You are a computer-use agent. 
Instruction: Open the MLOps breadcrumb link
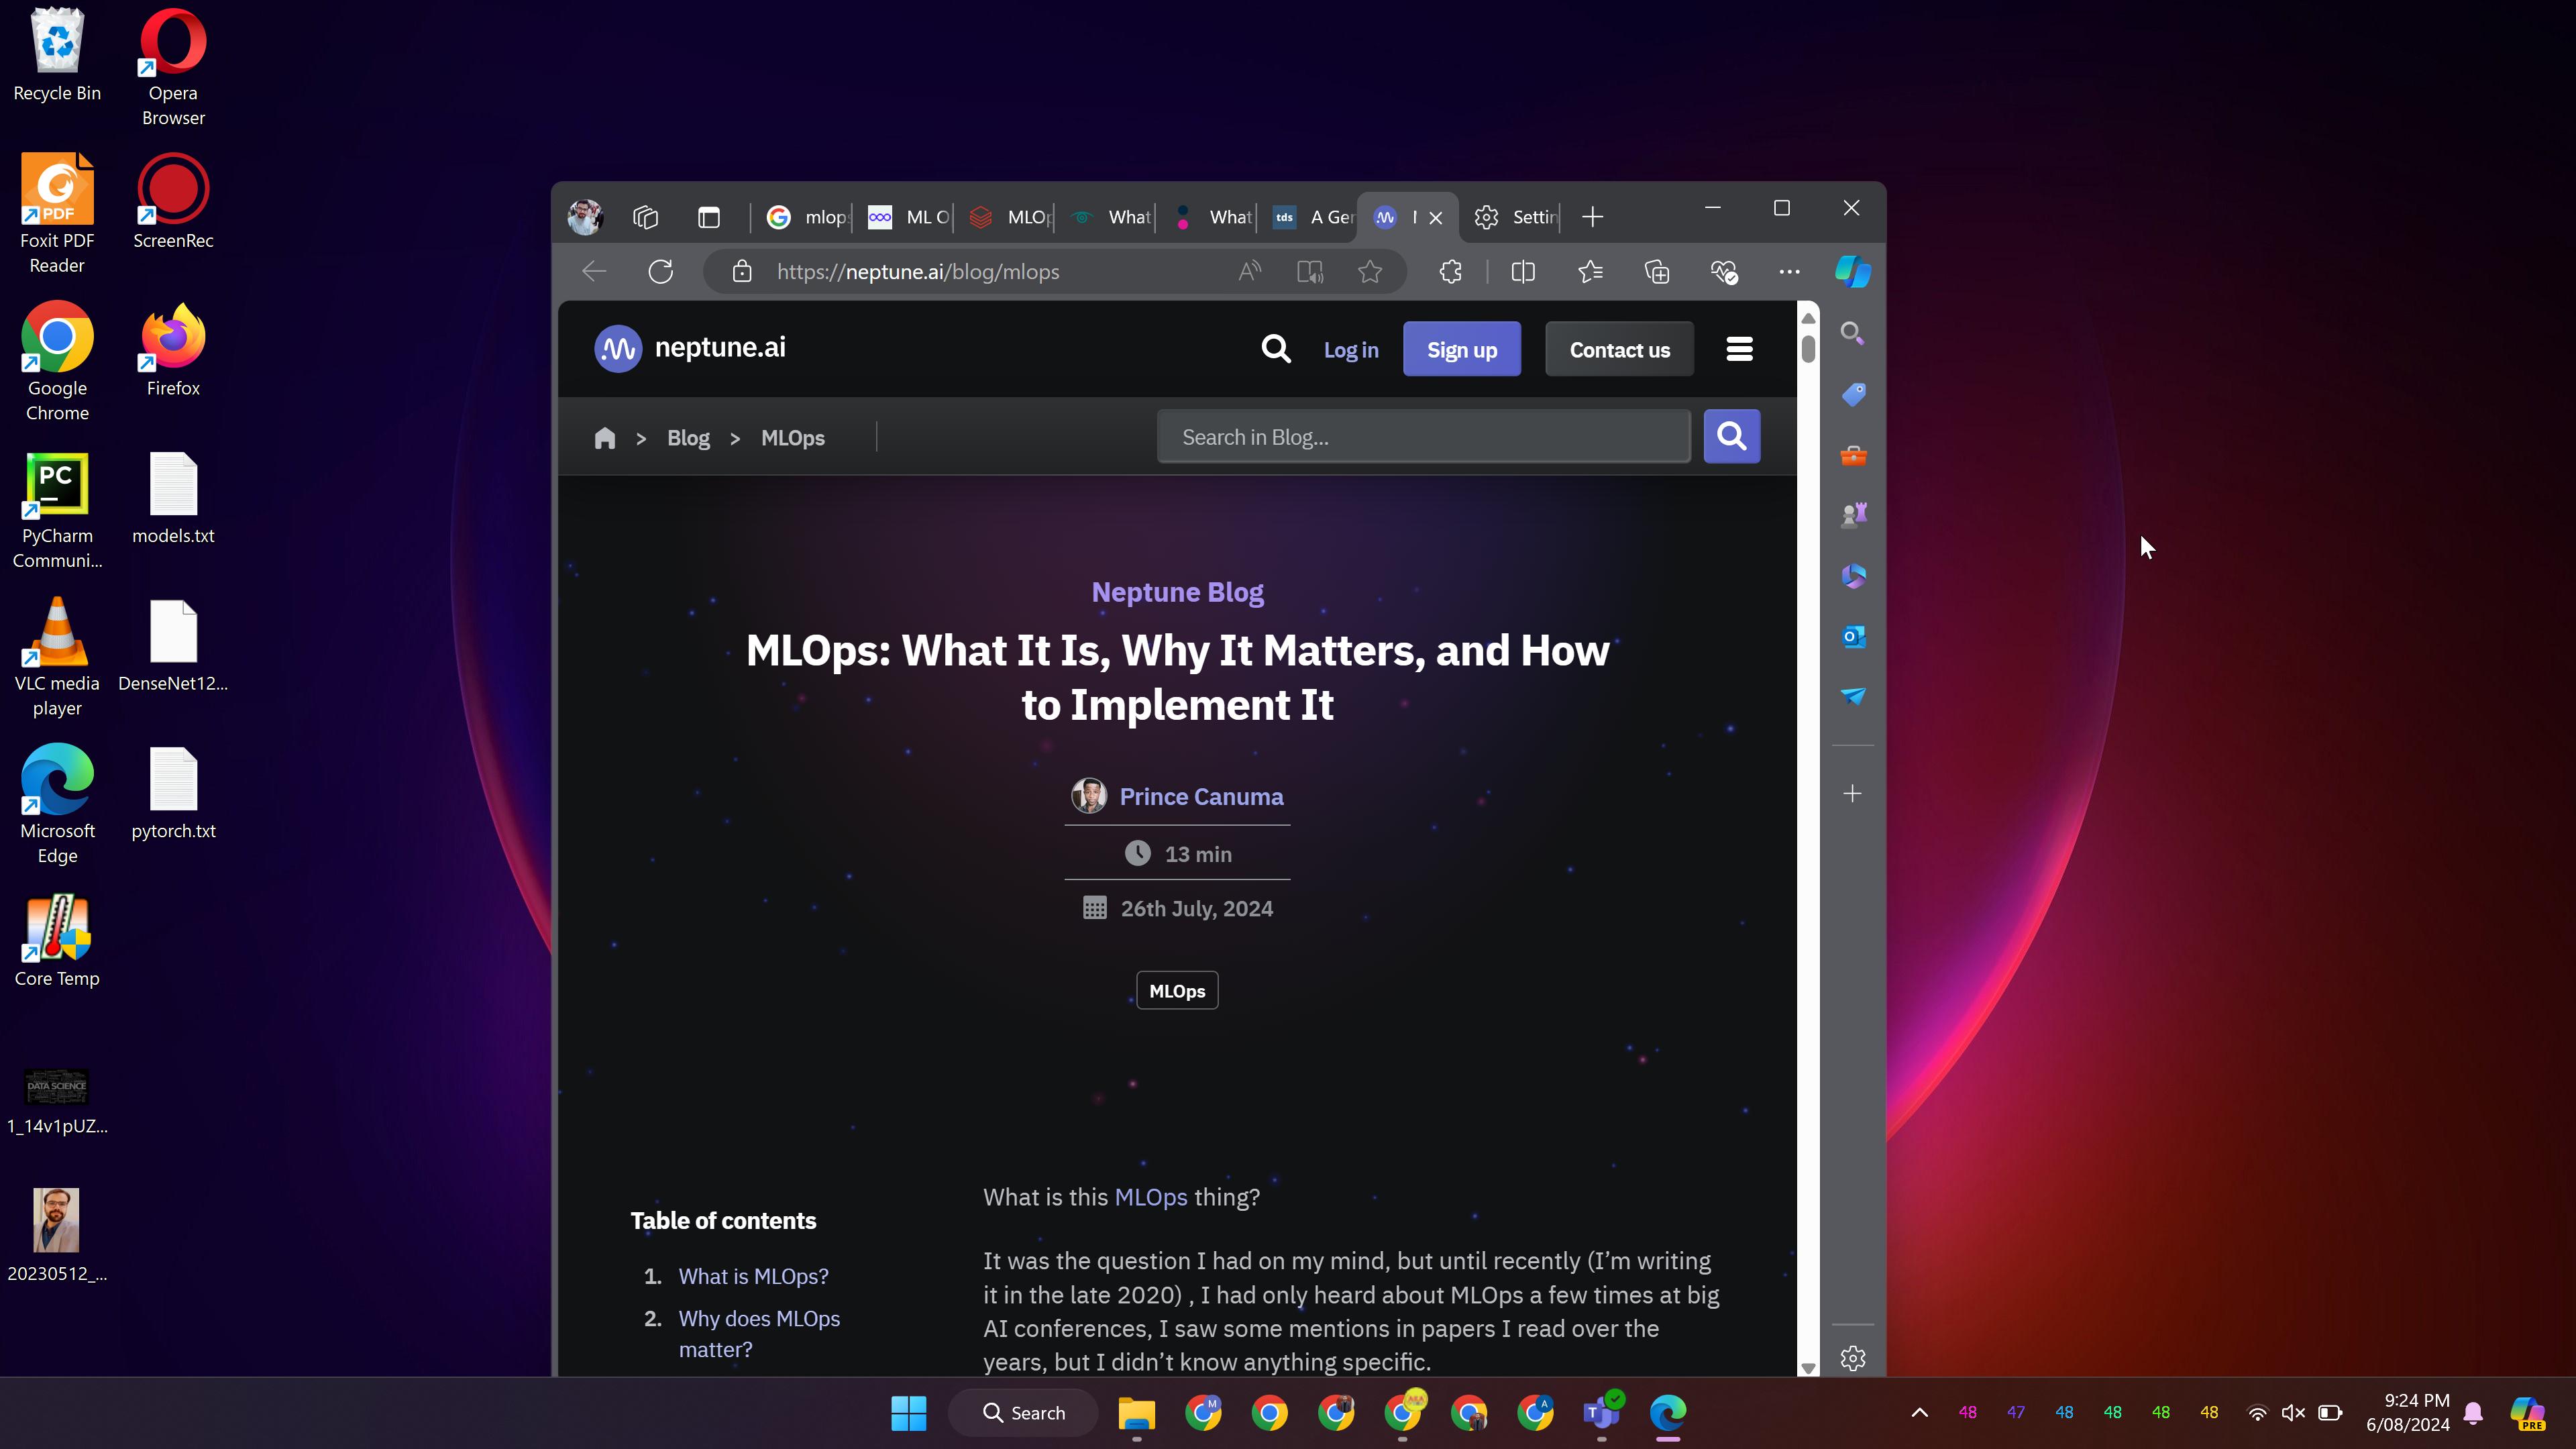pos(793,438)
